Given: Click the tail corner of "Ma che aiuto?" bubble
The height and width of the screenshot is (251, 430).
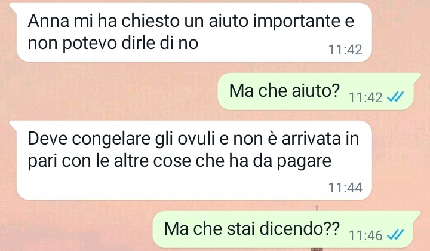Looking at the screenshot, I should click(417, 76).
